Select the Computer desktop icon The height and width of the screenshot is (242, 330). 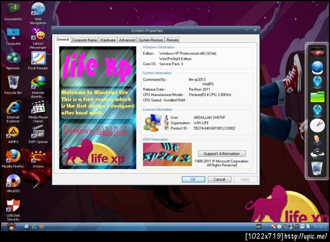click(x=13, y=36)
